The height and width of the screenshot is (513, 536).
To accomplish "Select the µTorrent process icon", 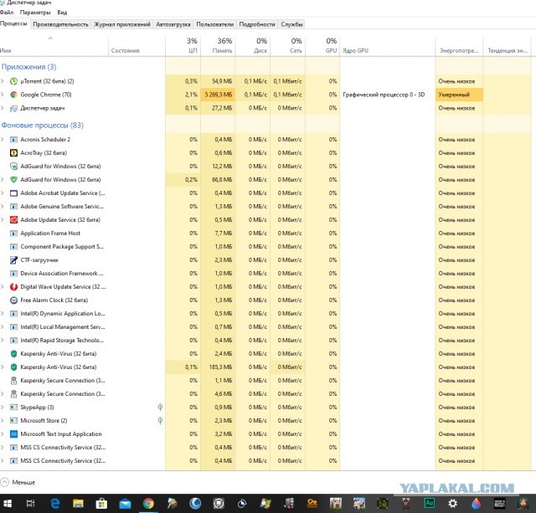I will click(13, 81).
